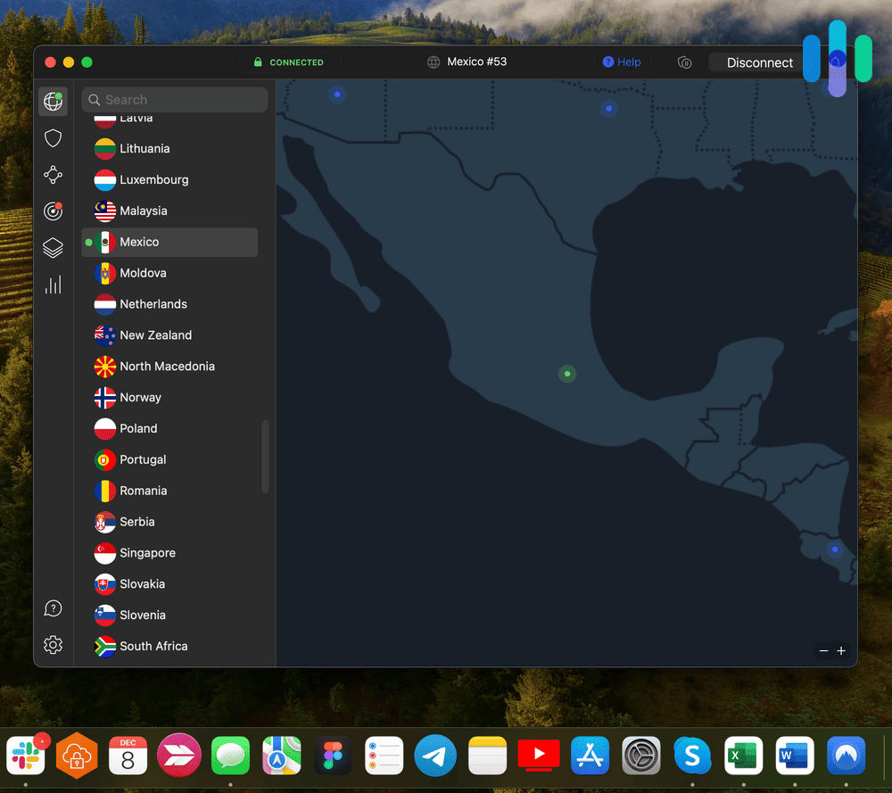The height and width of the screenshot is (793, 892).
Task: Open Settings with the gear icon
Action: click(x=53, y=644)
